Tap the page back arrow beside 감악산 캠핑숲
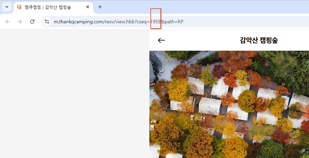The height and width of the screenshot is (158, 309). tap(161, 40)
